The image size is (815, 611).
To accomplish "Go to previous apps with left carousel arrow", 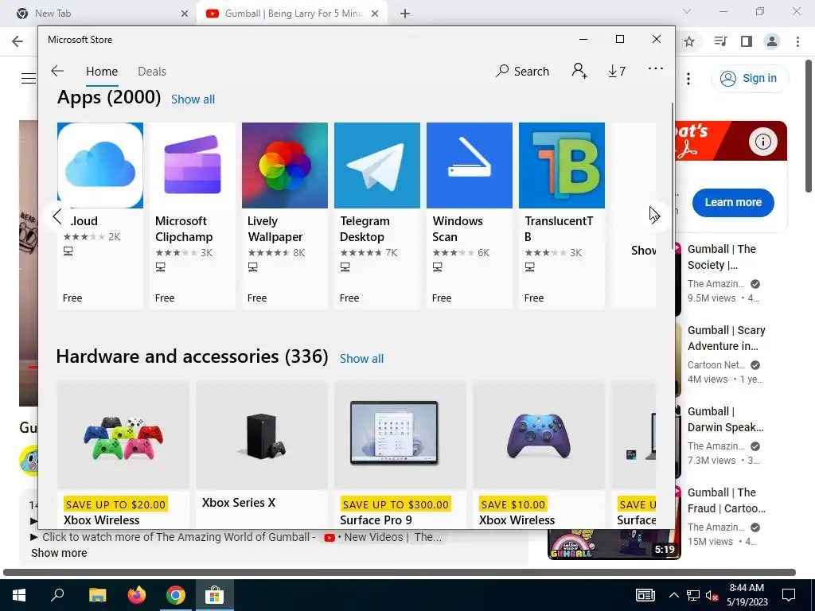I will [57, 216].
